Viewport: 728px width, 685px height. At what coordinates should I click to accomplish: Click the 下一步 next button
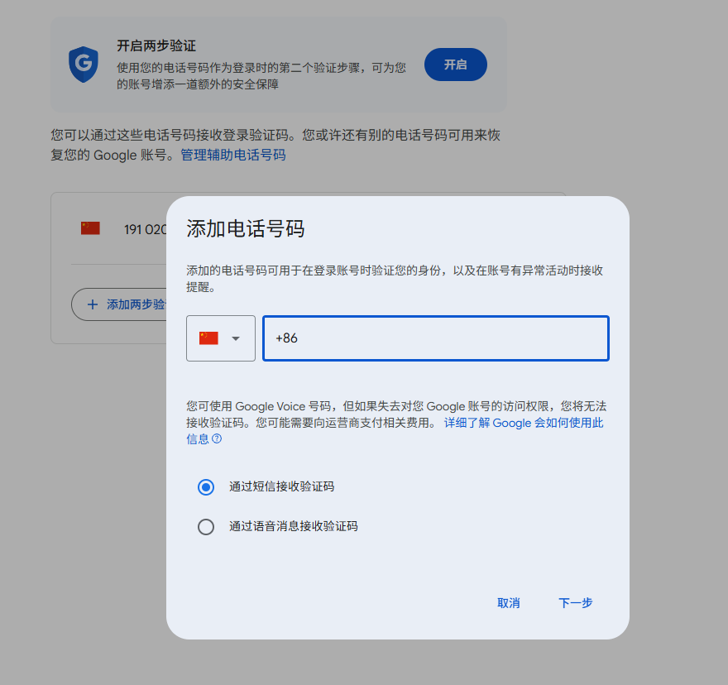click(575, 603)
